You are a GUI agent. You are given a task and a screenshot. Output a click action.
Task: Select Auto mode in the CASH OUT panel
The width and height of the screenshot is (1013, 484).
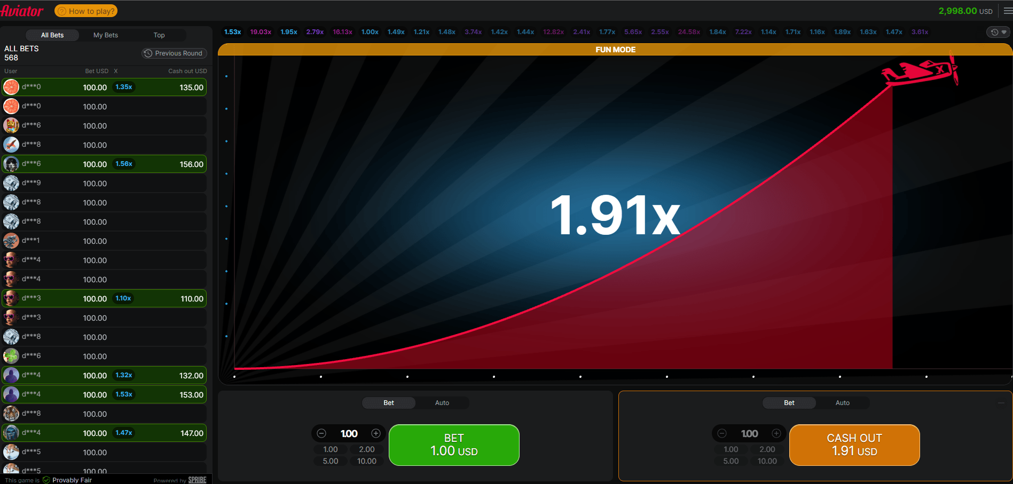click(x=843, y=403)
